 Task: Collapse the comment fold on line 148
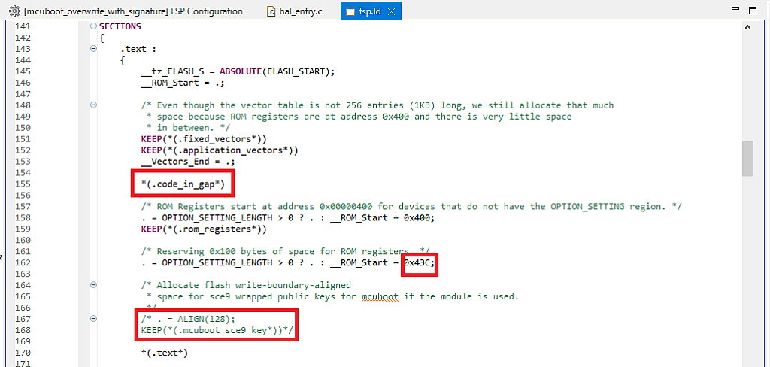(93, 105)
